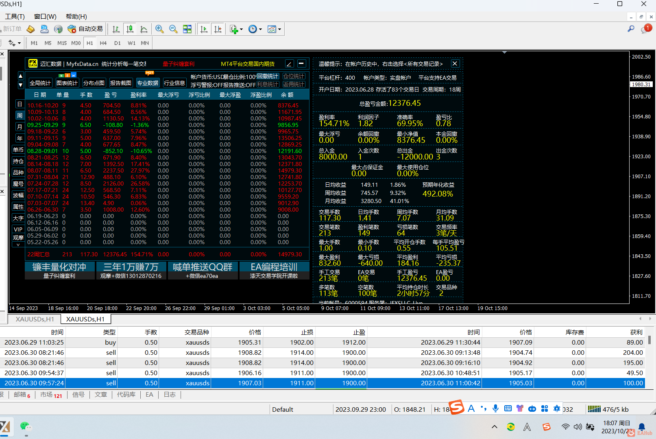Collapse the stats panel with minus icon
This screenshot has height=439, width=656.
[x=301, y=63]
